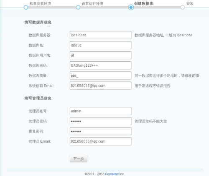Image resolution: width=209 pixels, height=176 pixels.
Task: Select the 创建数据库 step label
Action: [x=143, y=3]
